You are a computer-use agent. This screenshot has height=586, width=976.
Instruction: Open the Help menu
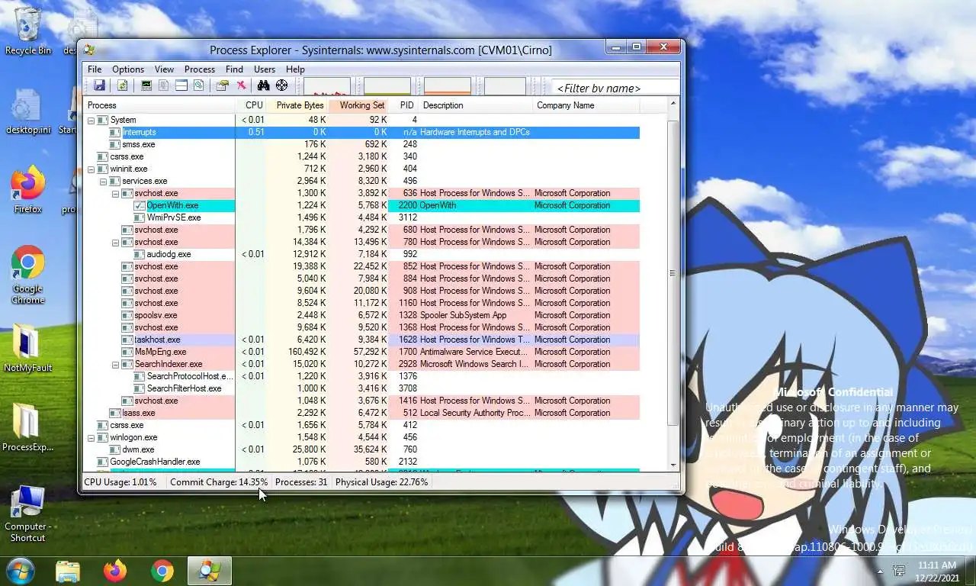[x=295, y=69]
